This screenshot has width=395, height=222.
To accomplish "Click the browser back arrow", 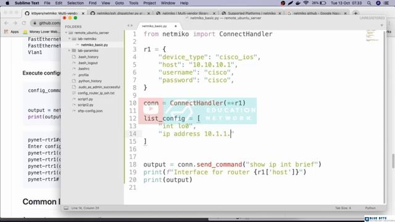I will (7, 23).
